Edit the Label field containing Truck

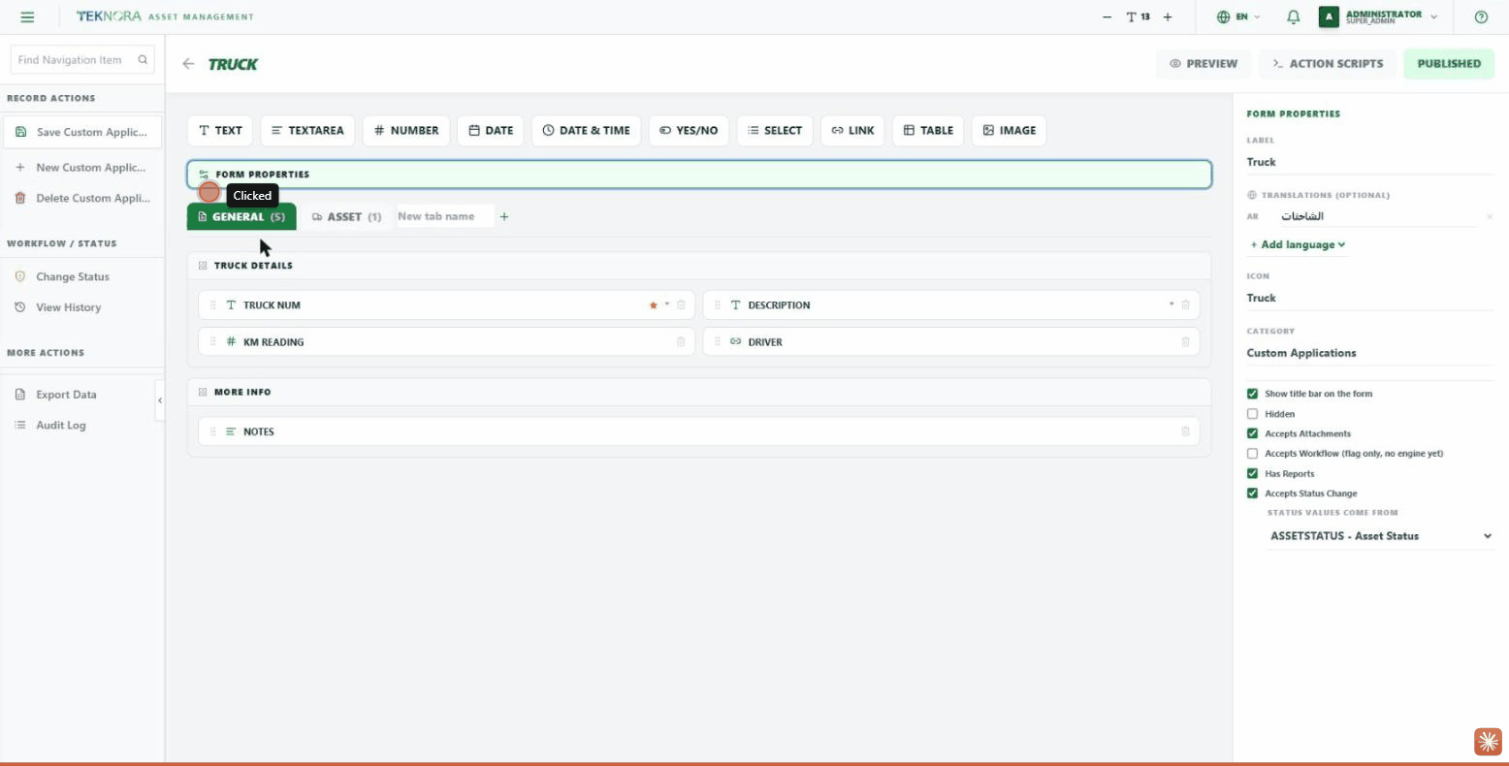1370,162
